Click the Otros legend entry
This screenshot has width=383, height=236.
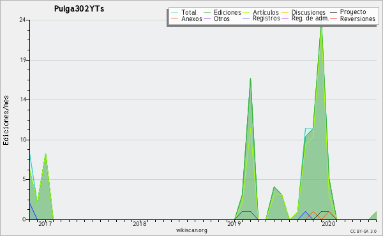(222, 18)
